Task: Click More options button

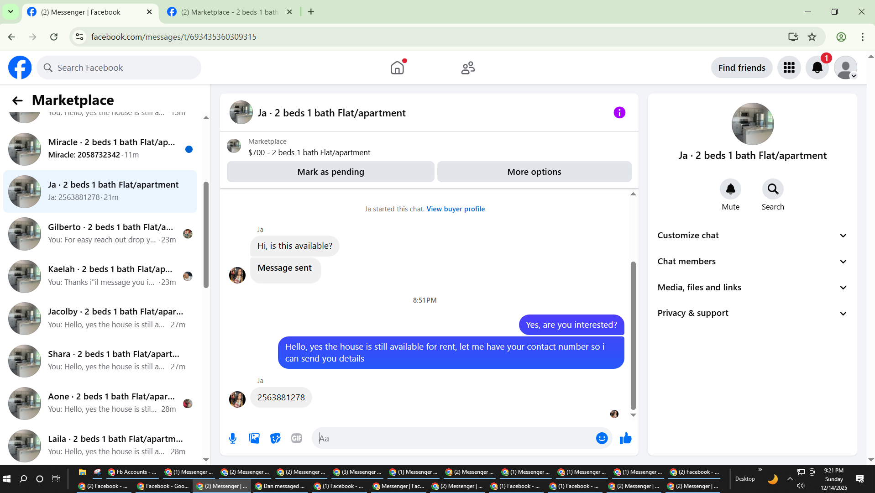Action: coord(534,172)
